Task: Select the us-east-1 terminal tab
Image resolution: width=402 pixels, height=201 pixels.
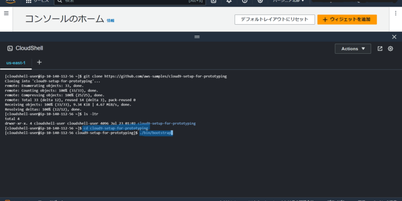Action: click(16, 63)
